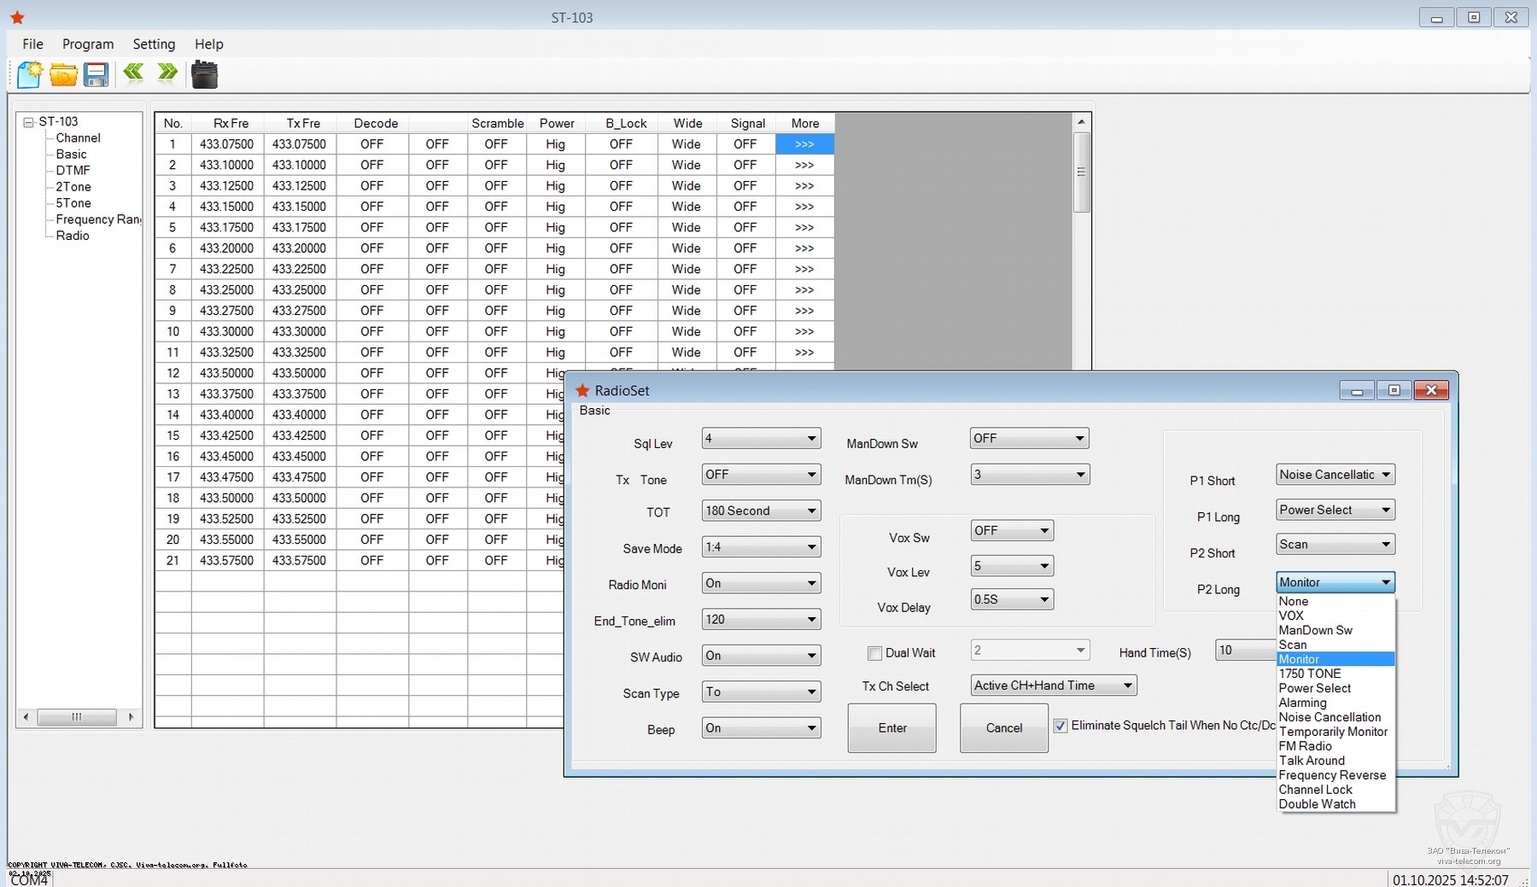The image size is (1537, 887).
Task: Click the Open folder toolbar icon
Action: pos(63,75)
